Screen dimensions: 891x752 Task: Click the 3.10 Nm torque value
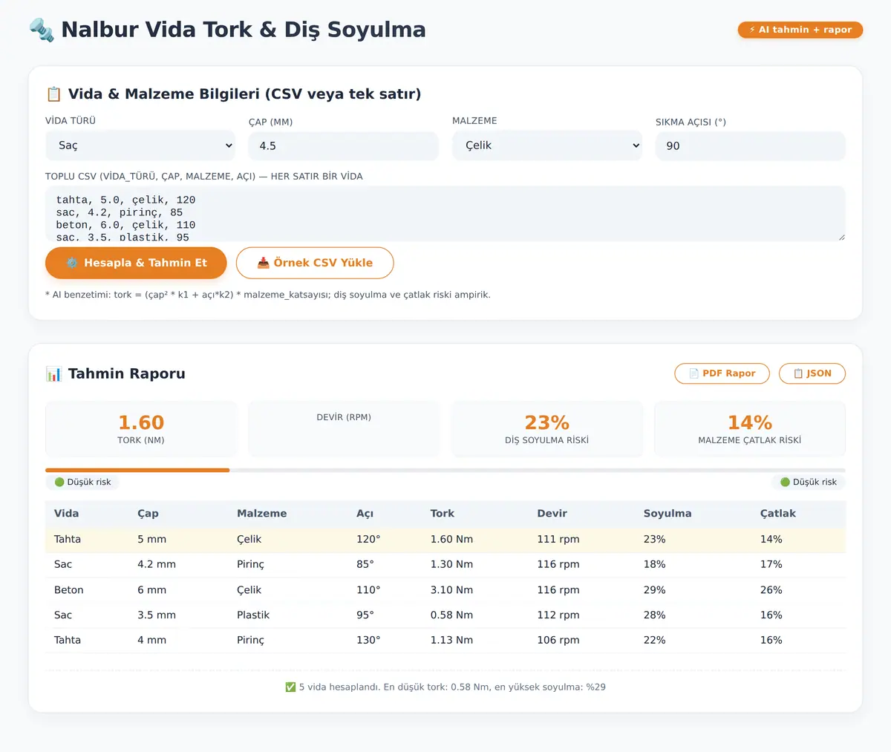[451, 590]
